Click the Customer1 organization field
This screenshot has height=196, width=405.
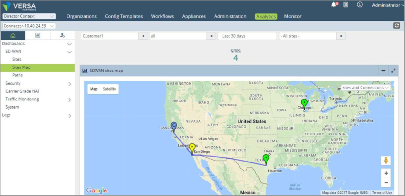pos(110,36)
